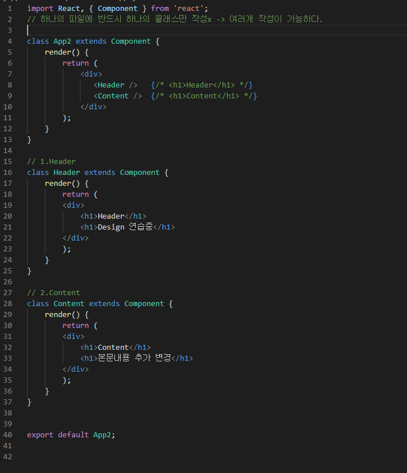407x473 pixels.
Task: Click 'Header' in 'class Header extends Component'
Action: [x=67, y=173]
